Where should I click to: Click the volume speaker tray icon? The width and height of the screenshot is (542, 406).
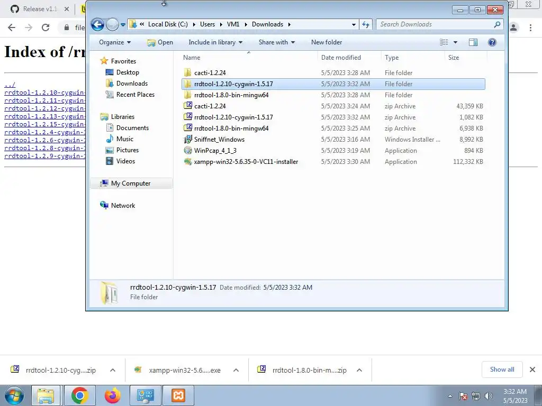point(489,396)
